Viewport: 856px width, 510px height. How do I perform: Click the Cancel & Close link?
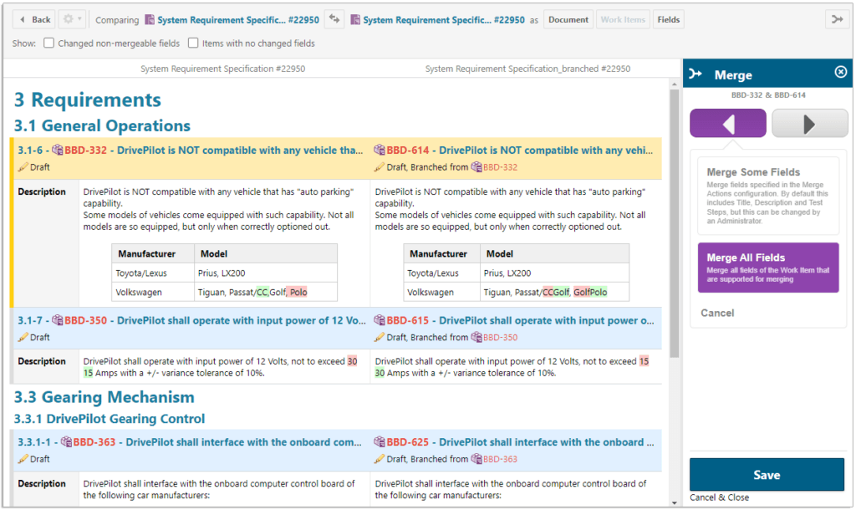(719, 498)
